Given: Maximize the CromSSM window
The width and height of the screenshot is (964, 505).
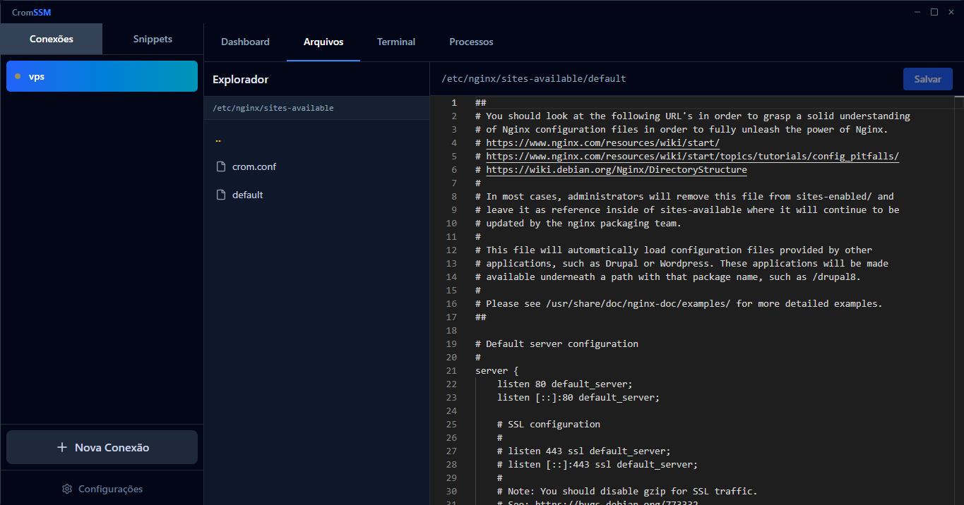Looking at the screenshot, I should [x=934, y=12].
